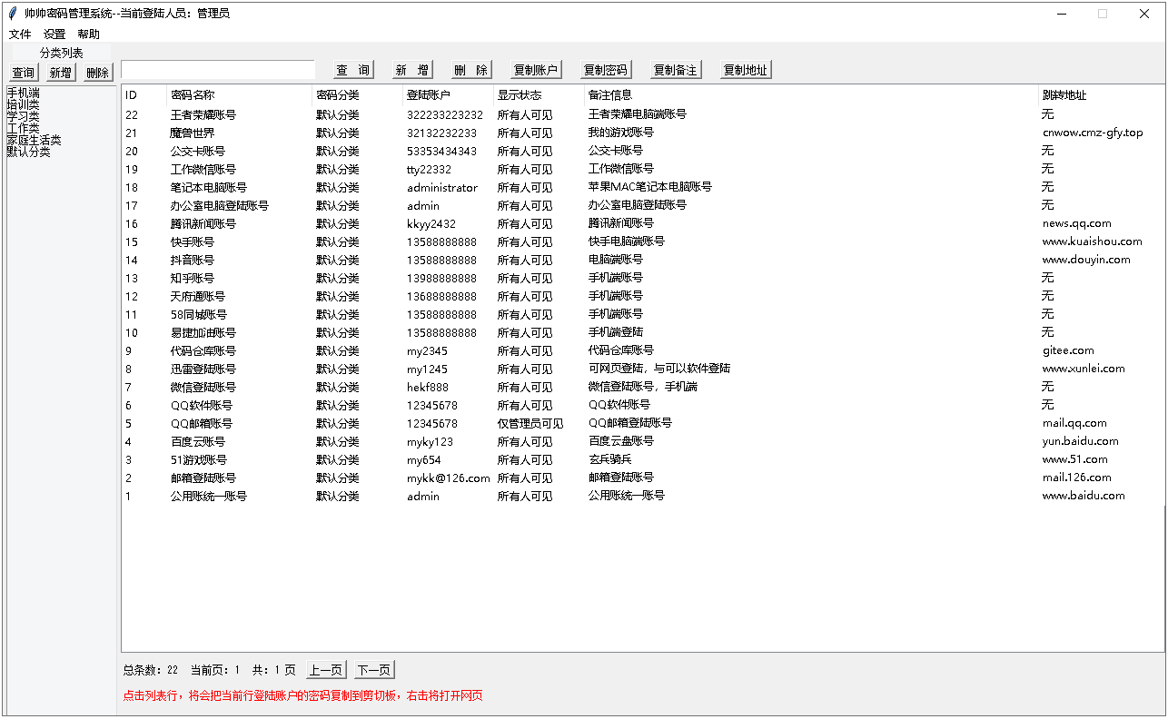Viewport: 1168px width, 719px height.
Task: Select the 51游戏账号 row
Action: tap(643, 459)
